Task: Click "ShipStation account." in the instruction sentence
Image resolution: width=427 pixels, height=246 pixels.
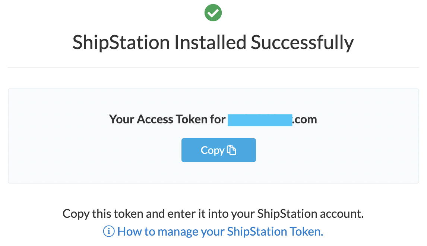Action: tap(310, 214)
